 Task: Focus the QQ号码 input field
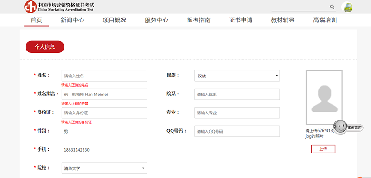coord(237,131)
